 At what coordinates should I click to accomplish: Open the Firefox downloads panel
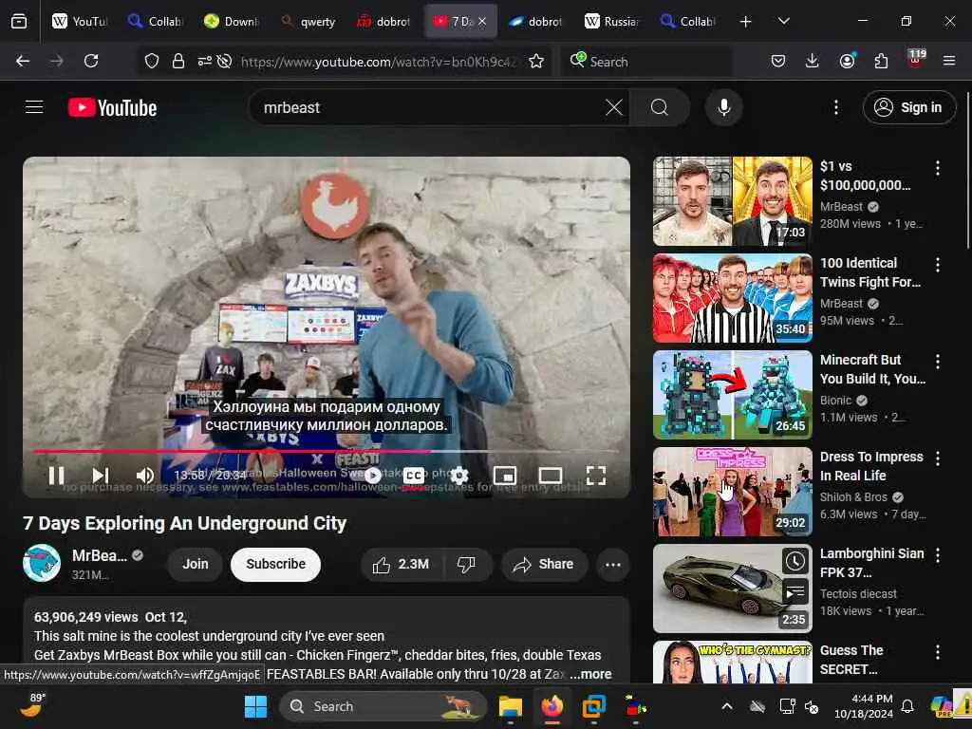tap(813, 61)
